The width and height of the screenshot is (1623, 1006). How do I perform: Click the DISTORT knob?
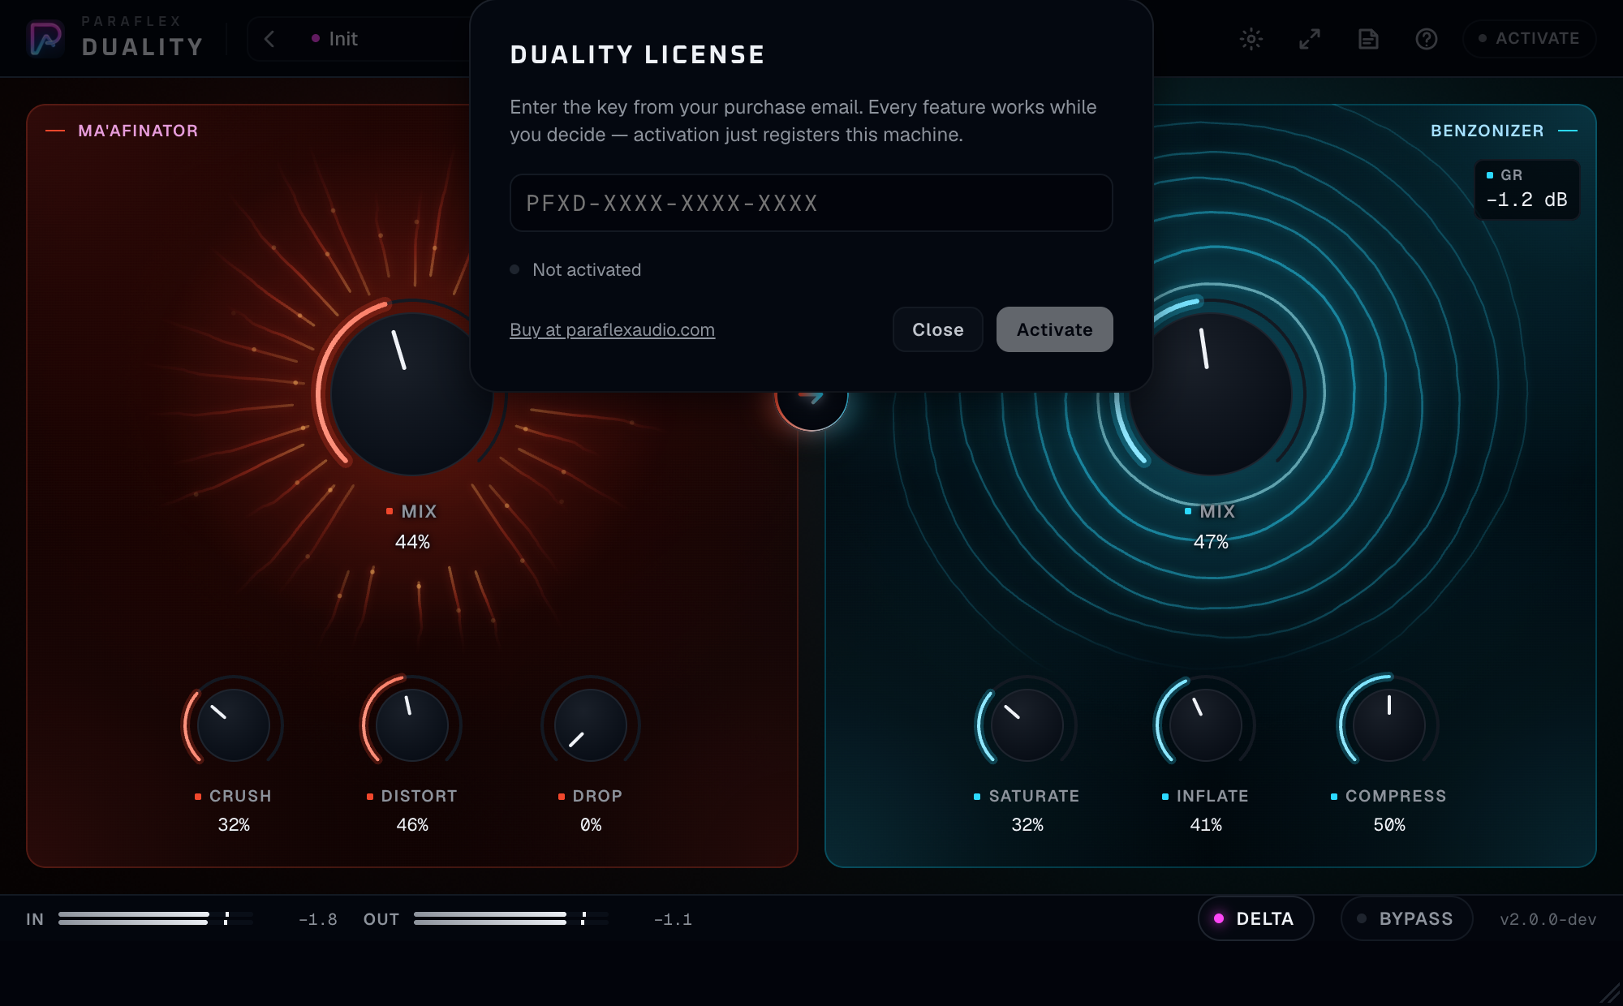pos(412,724)
